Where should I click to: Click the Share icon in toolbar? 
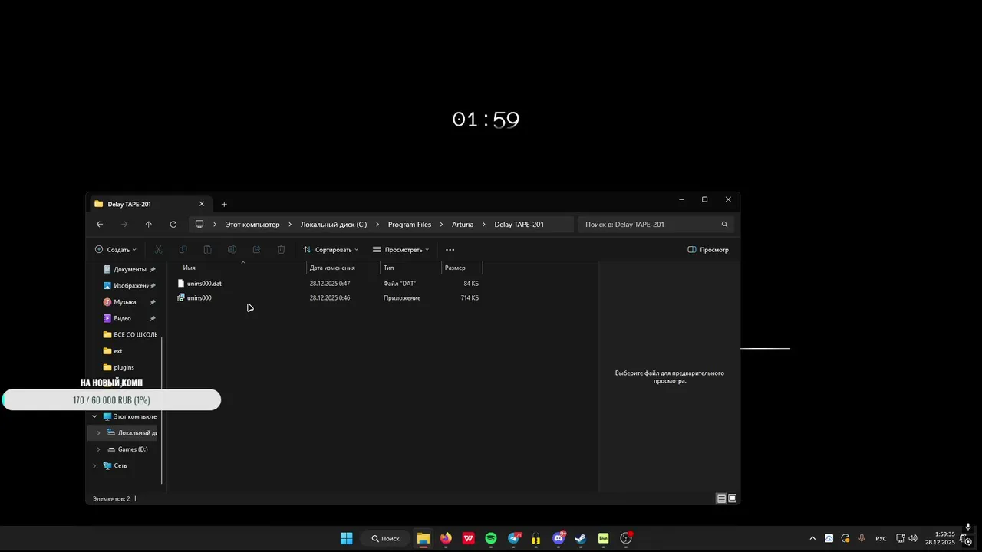[256, 250]
